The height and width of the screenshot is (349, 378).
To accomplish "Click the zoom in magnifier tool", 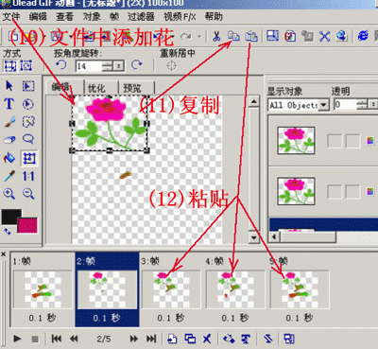I will point(9,194).
